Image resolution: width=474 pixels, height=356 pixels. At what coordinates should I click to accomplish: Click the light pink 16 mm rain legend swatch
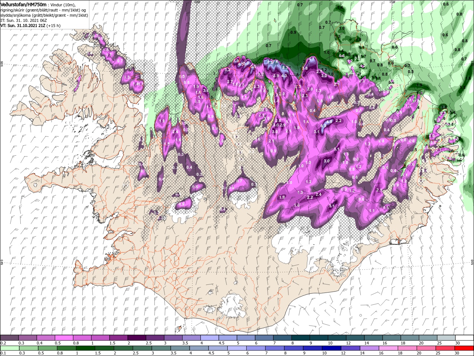pos(388,348)
